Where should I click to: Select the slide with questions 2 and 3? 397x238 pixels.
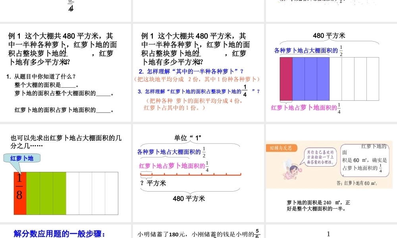(198, 73)
